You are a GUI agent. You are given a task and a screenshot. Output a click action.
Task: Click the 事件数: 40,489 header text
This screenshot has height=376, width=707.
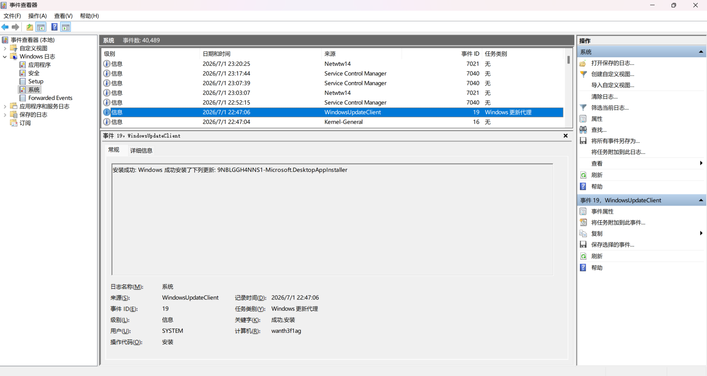[141, 40]
